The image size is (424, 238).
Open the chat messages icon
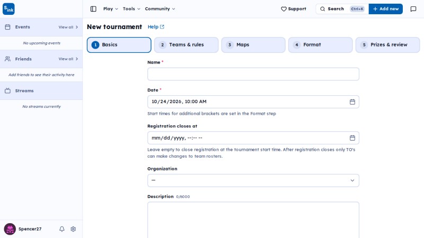[x=413, y=9]
